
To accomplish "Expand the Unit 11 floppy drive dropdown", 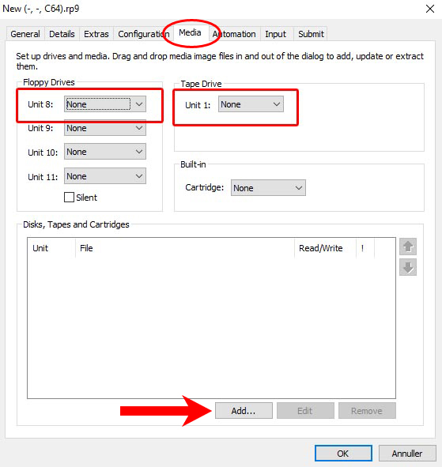I will [105, 176].
